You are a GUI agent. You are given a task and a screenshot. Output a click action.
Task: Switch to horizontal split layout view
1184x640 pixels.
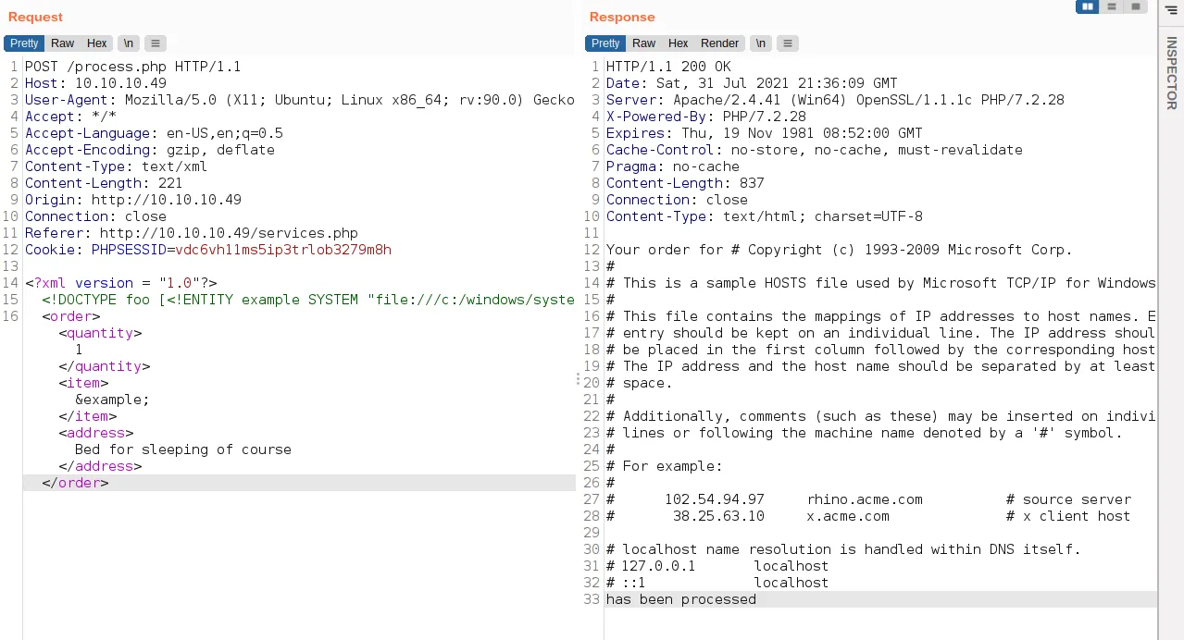coord(1111,6)
